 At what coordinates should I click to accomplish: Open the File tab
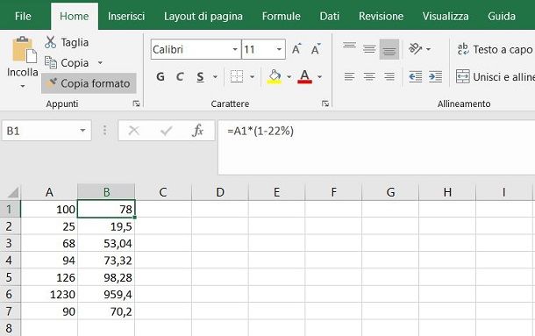[x=23, y=16]
